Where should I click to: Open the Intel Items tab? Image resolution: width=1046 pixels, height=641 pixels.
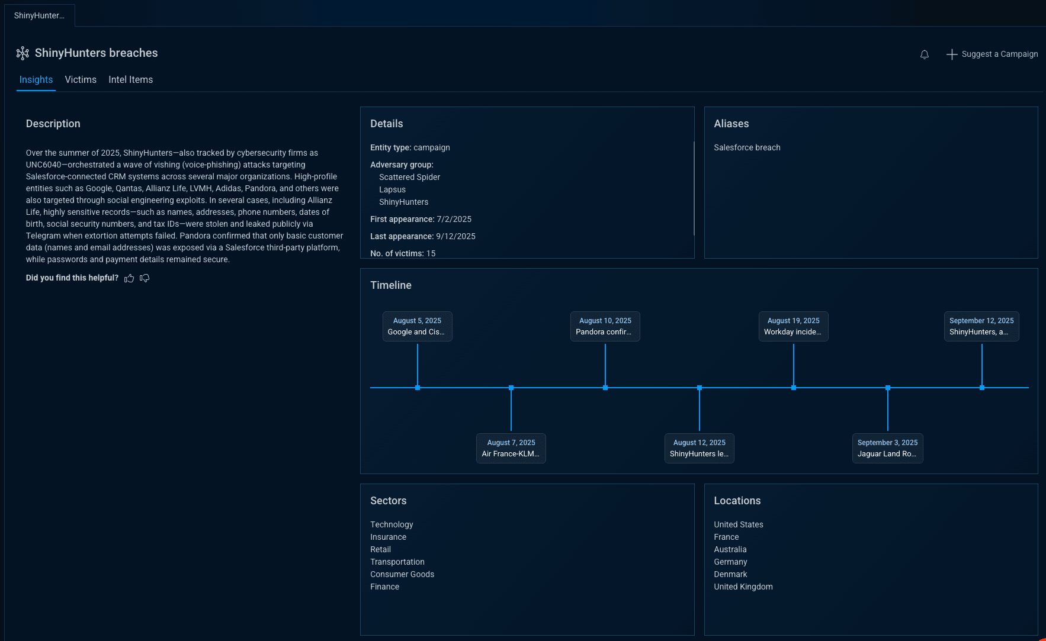(x=130, y=79)
